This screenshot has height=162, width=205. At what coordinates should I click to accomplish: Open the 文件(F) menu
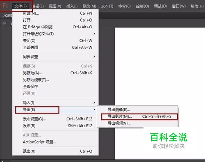[x=20, y=6]
